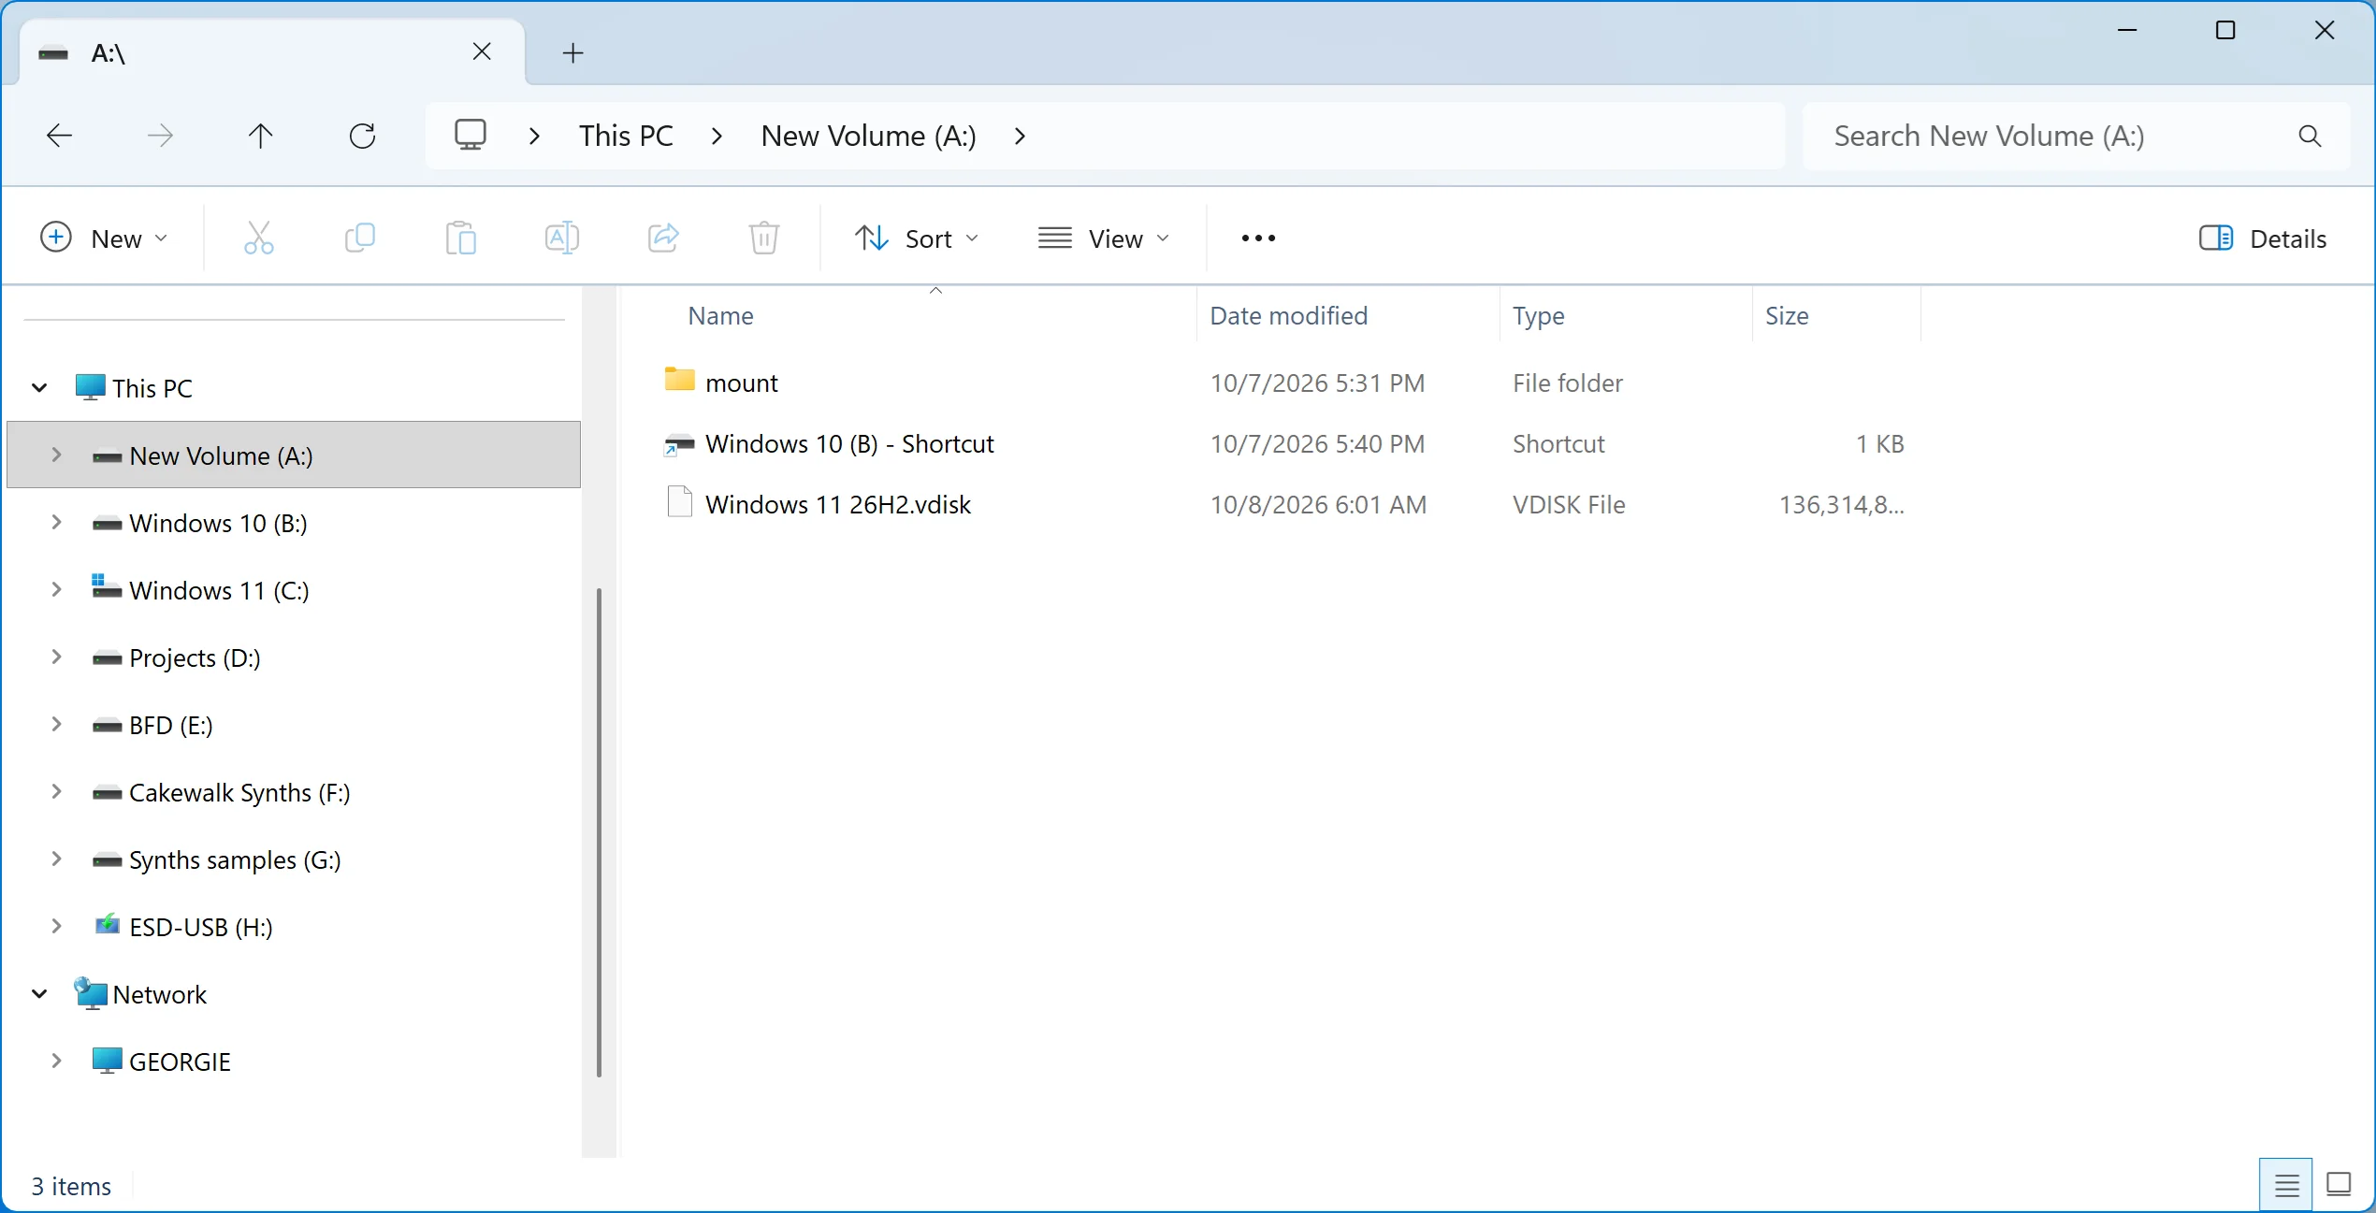Click the Cut scissors icon

point(259,238)
